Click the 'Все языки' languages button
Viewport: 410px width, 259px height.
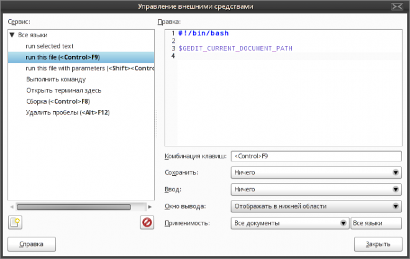pyautogui.click(x=376, y=223)
